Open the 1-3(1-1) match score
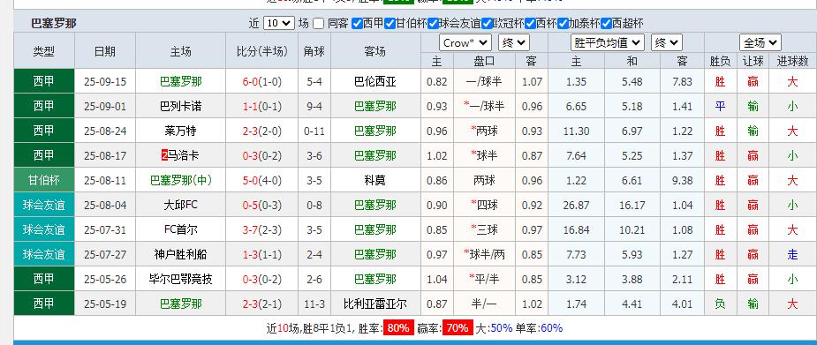Viewport: 817px width, 345px height. click(x=261, y=254)
